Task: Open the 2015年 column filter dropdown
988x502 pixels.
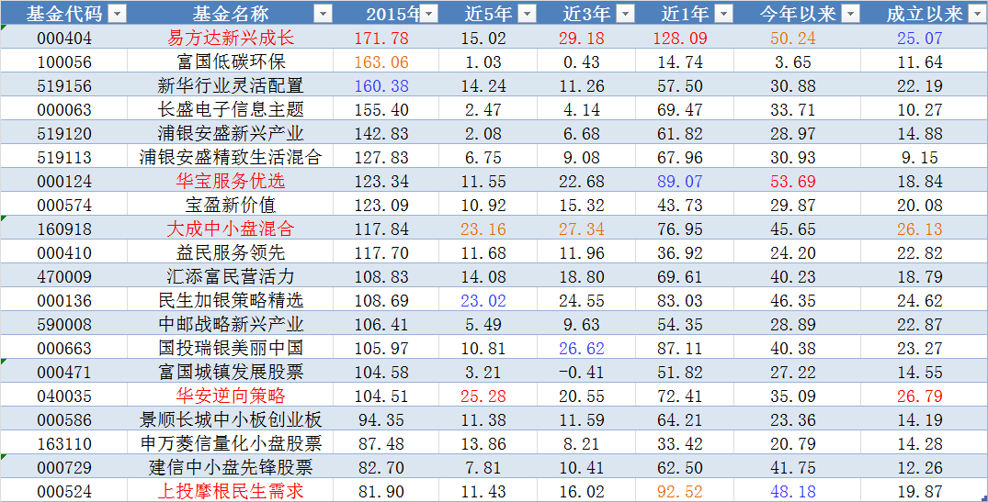Action: point(428,14)
